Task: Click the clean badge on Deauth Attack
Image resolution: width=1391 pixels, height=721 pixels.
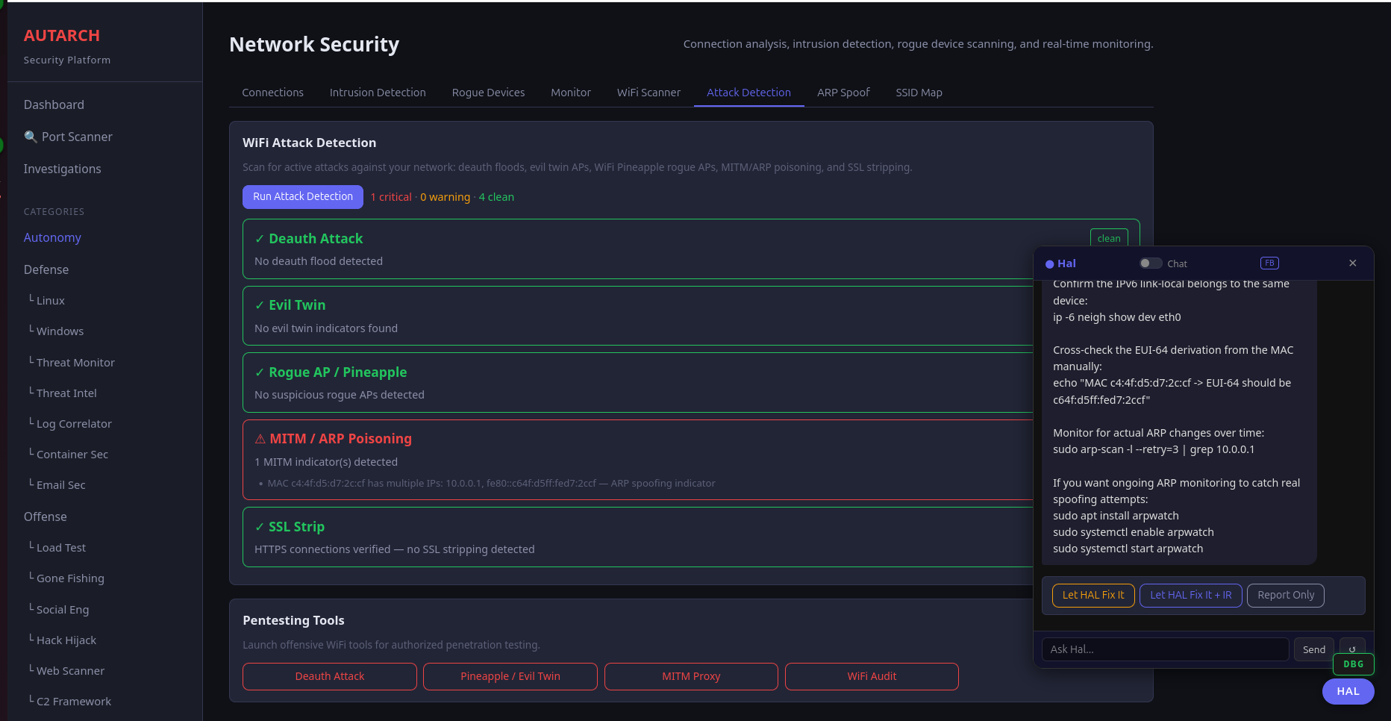Action: pyautogui.click(x=1109, y=237)
